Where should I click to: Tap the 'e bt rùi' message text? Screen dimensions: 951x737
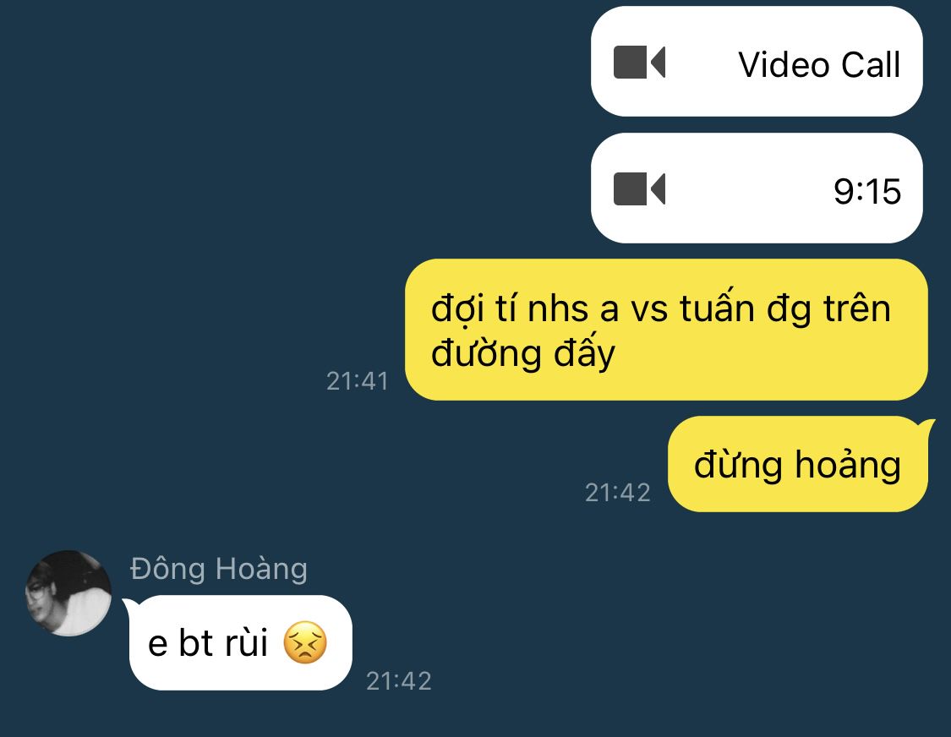(x=208, y=643)
